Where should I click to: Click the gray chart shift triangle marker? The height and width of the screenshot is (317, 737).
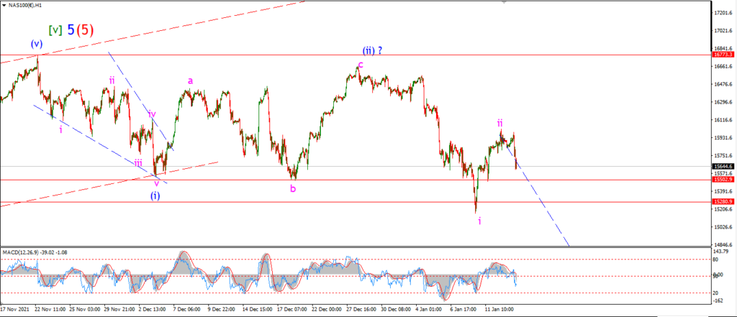tap(505, 2)
